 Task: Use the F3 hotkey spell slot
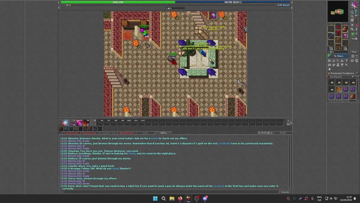tap(80, 122)
